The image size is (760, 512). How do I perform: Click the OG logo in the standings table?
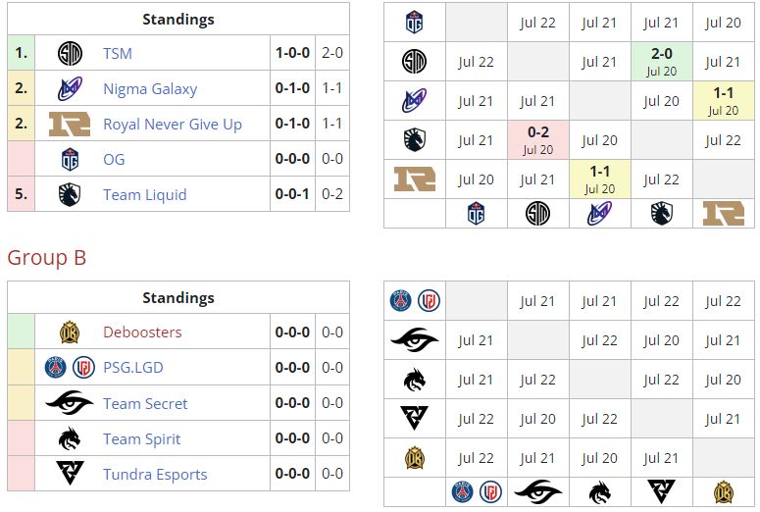tap(70, 160)
